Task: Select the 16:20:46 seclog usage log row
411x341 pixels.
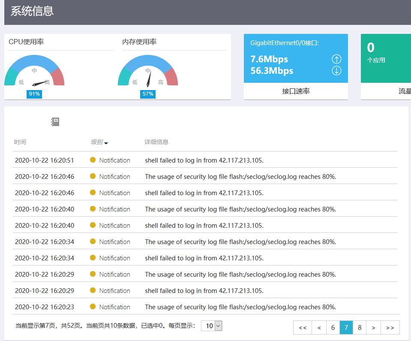Action: click(x=205, y=177)
